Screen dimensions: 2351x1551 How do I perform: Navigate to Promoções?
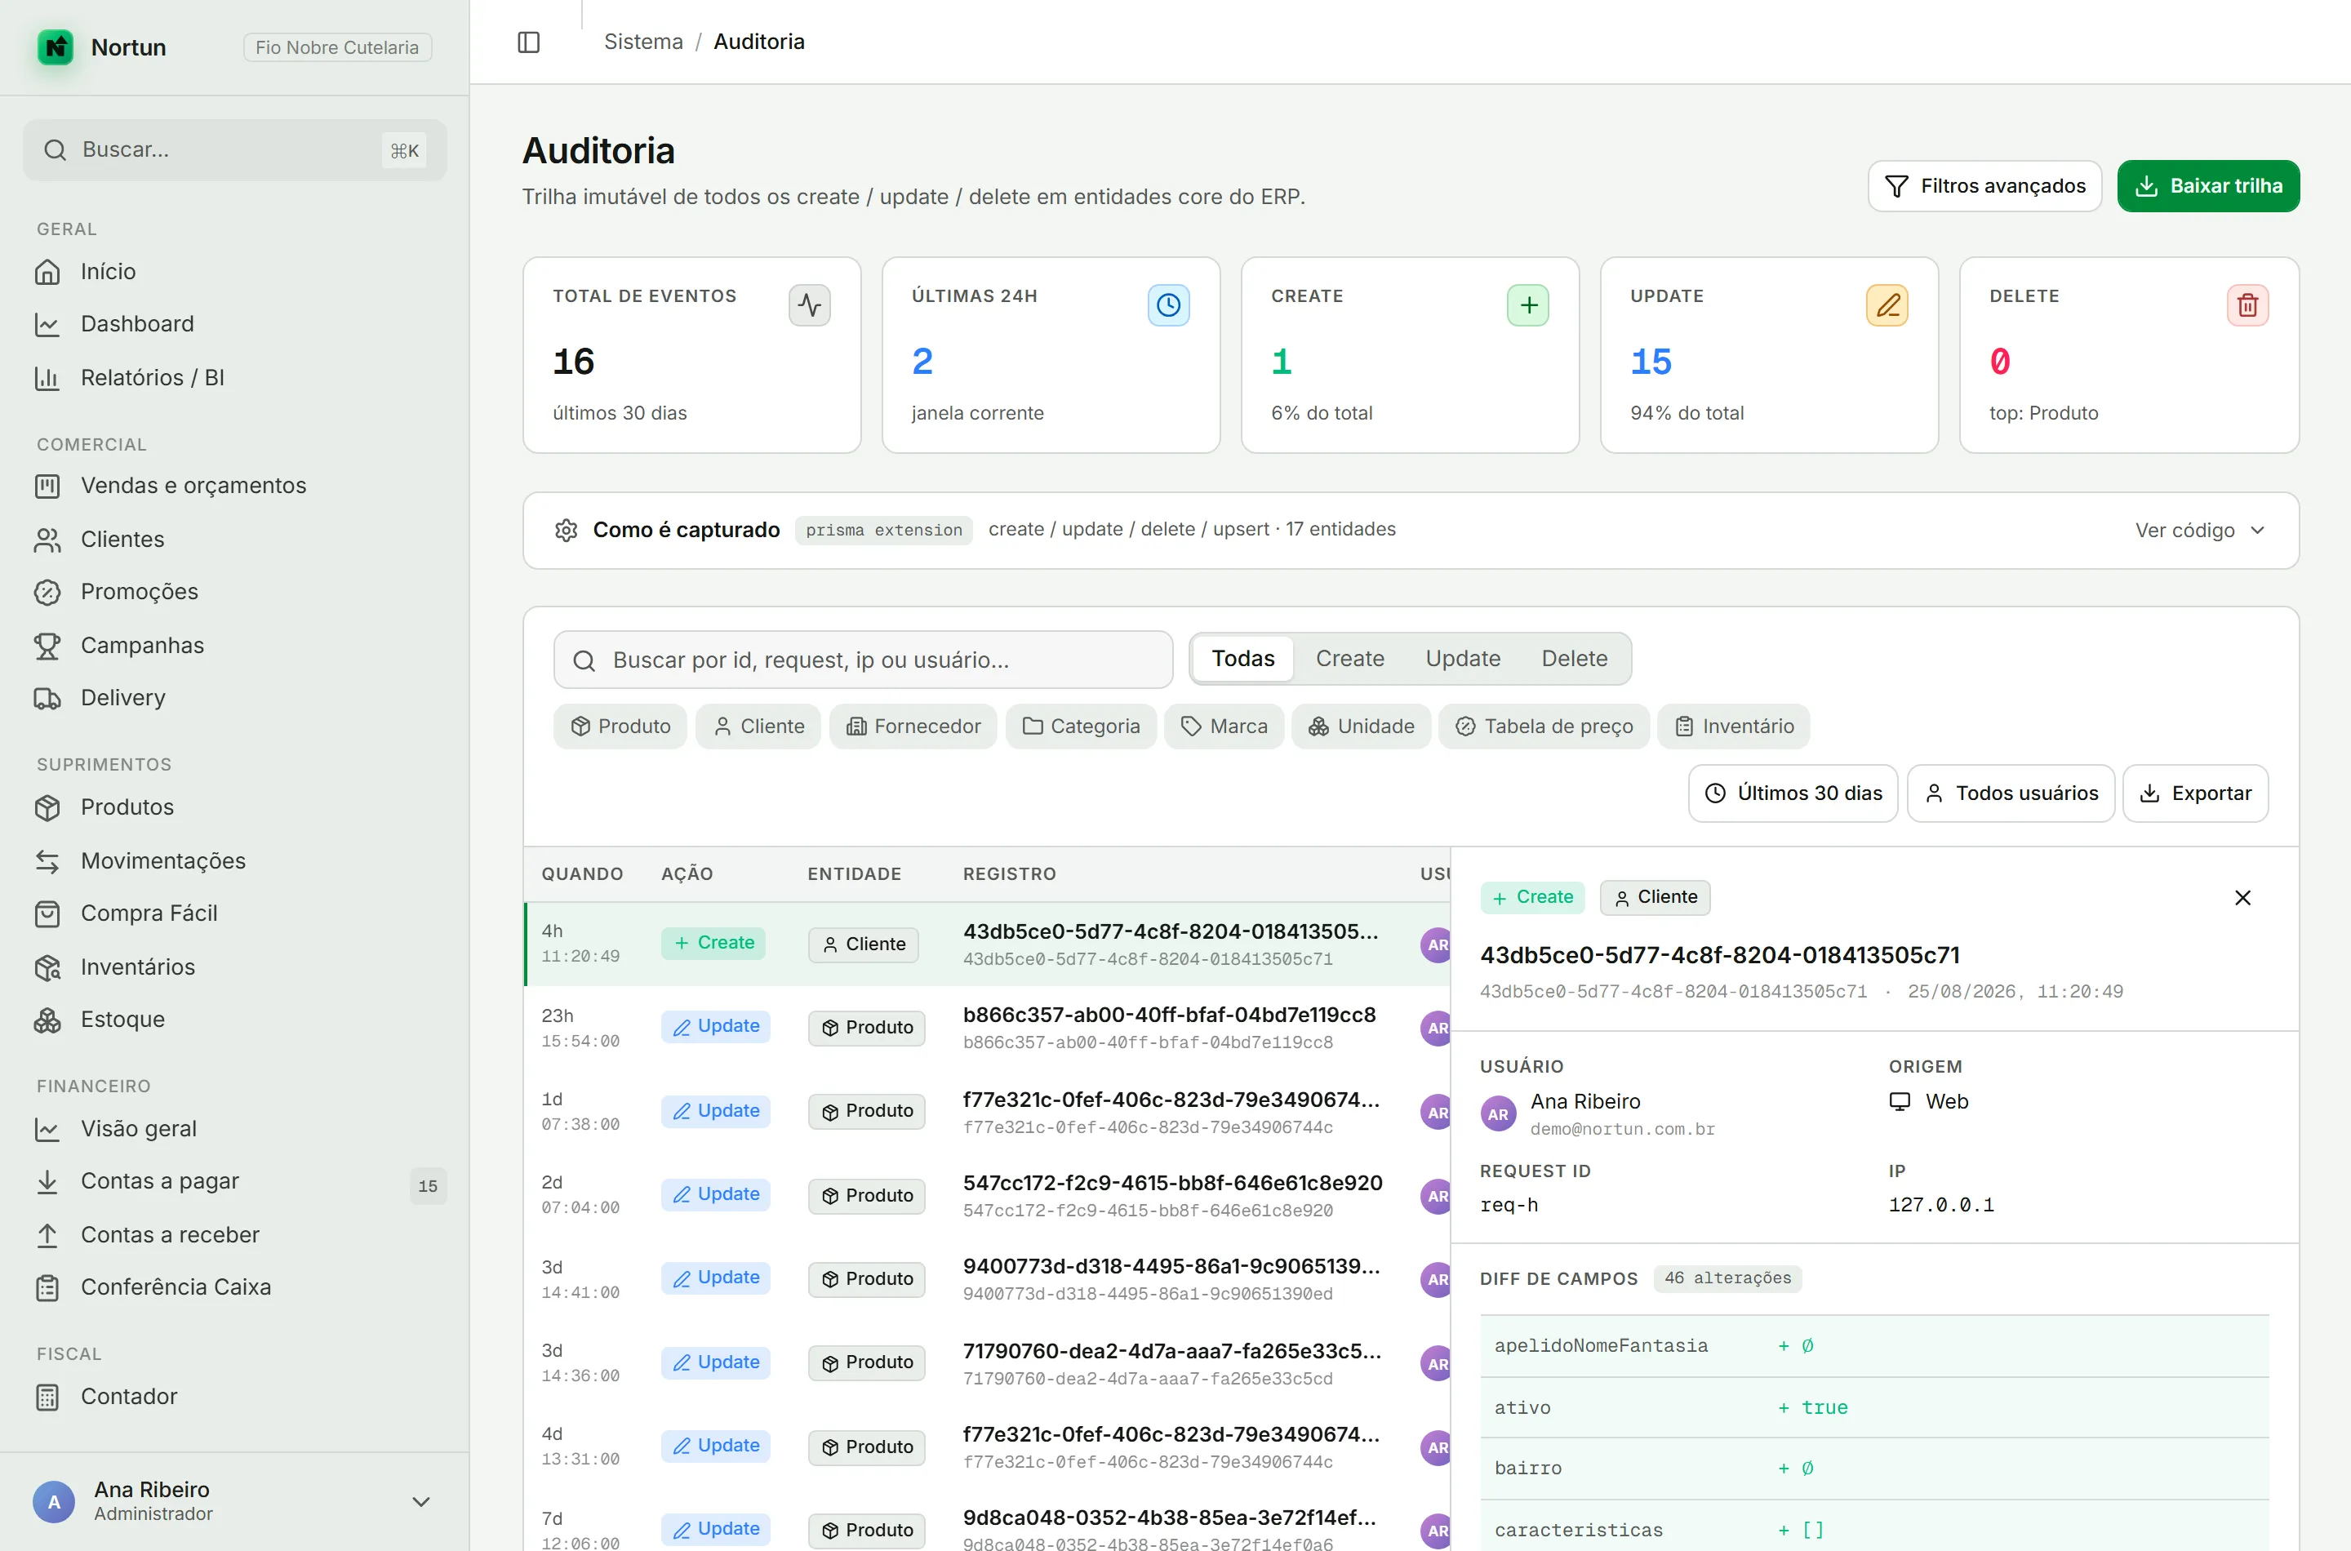coord(234,592)
